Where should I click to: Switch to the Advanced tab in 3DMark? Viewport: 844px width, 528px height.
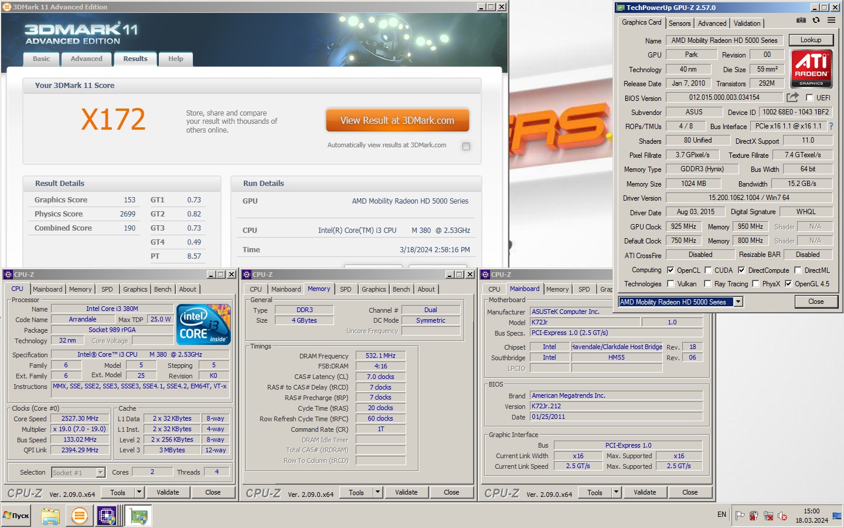86,59
